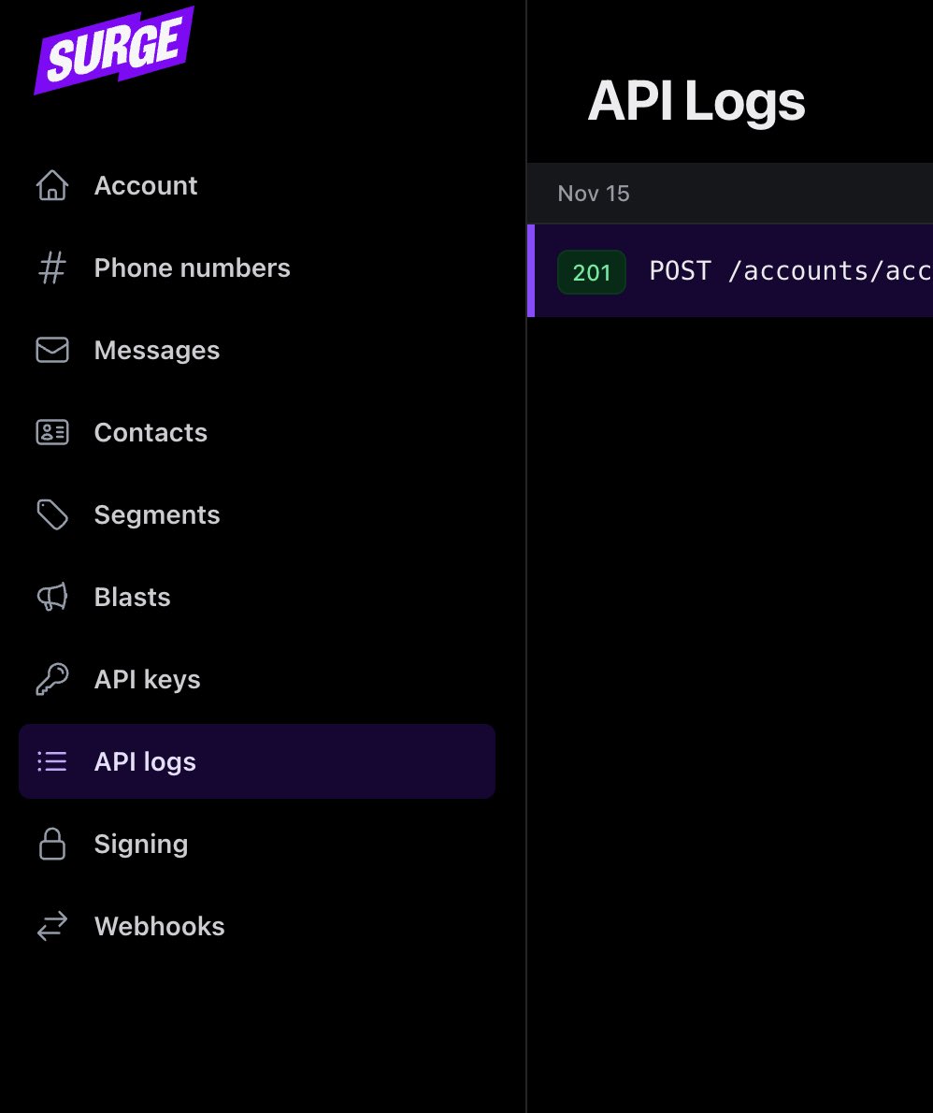933x1113 pixels.
Task: Click the Phone numbers hash icon
Action: point(52,267)
